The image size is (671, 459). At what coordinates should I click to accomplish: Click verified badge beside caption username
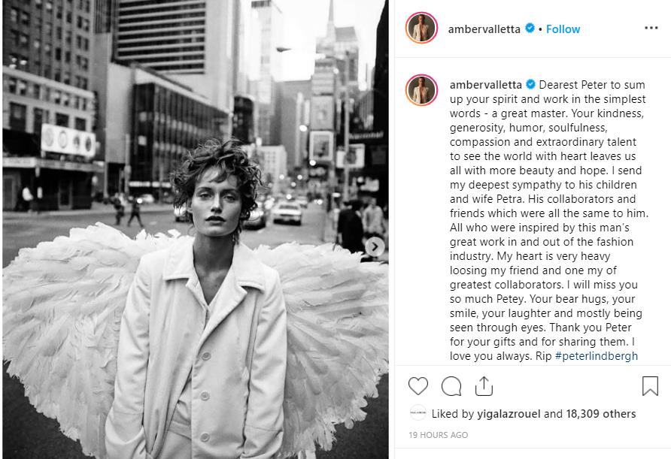click(530, 84)
